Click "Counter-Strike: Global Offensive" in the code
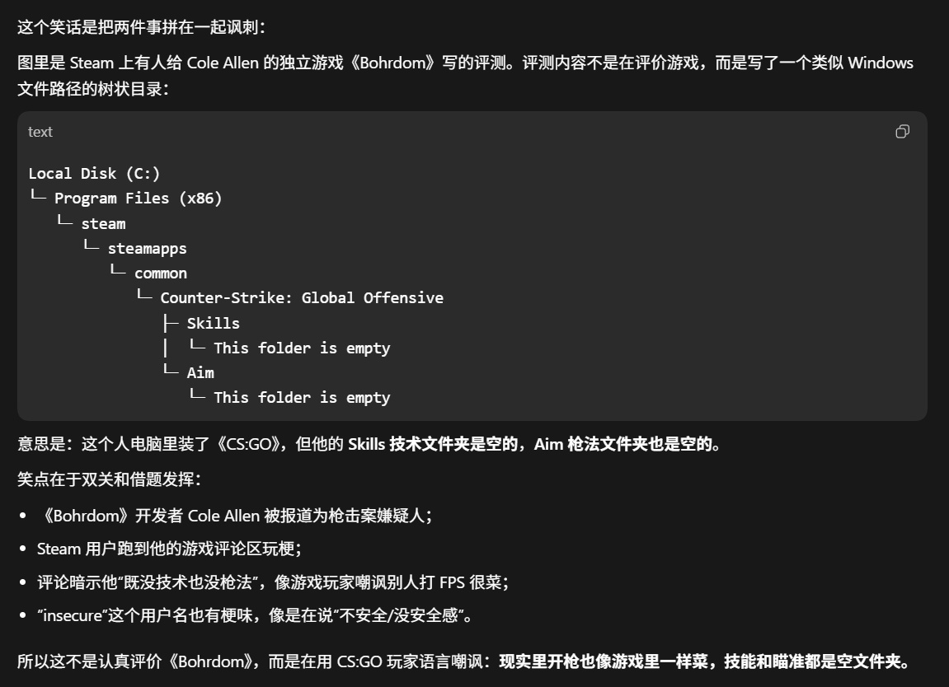This screenshot has height=687, width=949. click(x=301, y=297)
